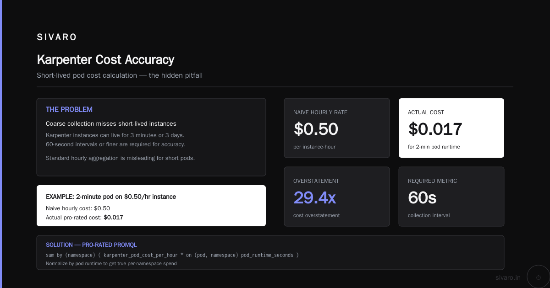Click "for 2-min pod runtime" caption
Viewport: 550px width, 288px height.
pos(434,147)
